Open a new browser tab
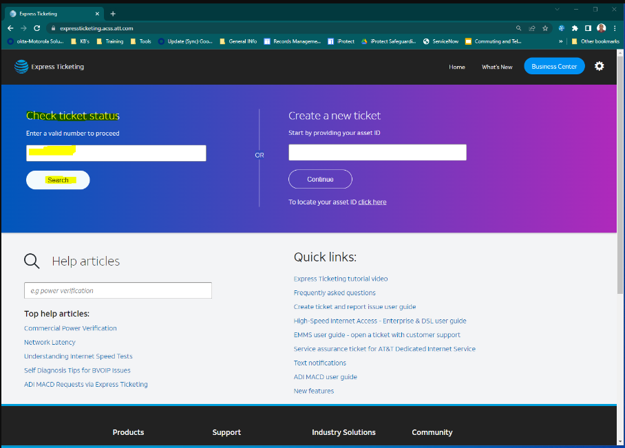625x448 pixels. (x=113, y=14)
